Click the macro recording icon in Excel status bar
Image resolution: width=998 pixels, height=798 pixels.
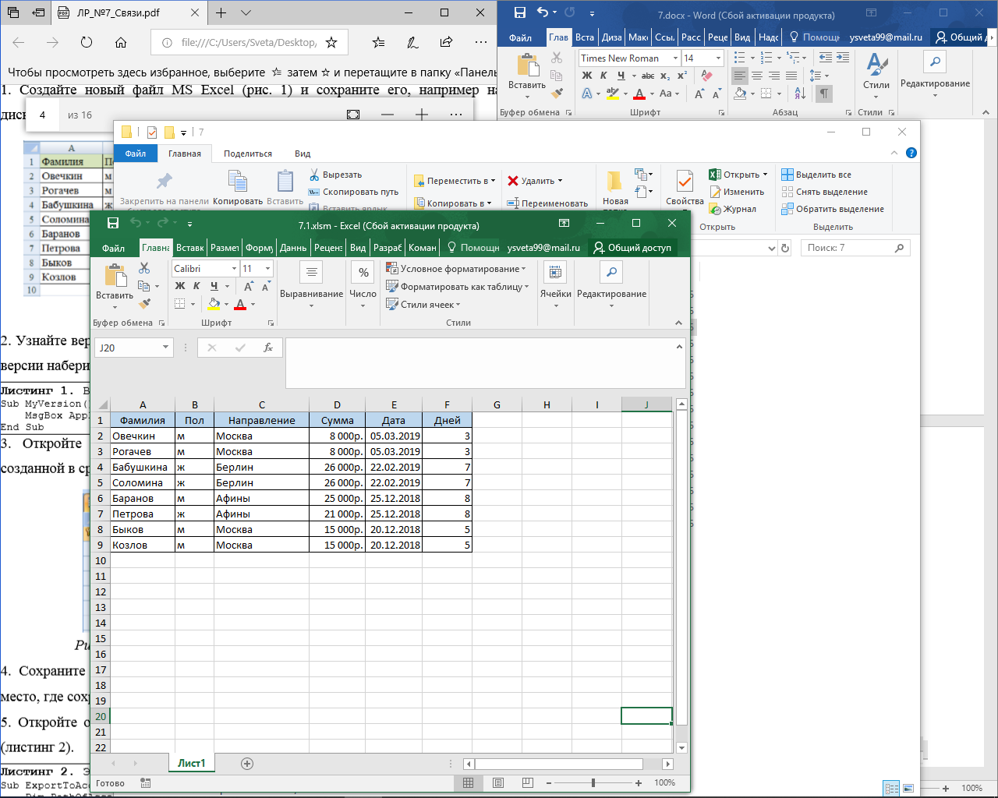pos(145,782)
